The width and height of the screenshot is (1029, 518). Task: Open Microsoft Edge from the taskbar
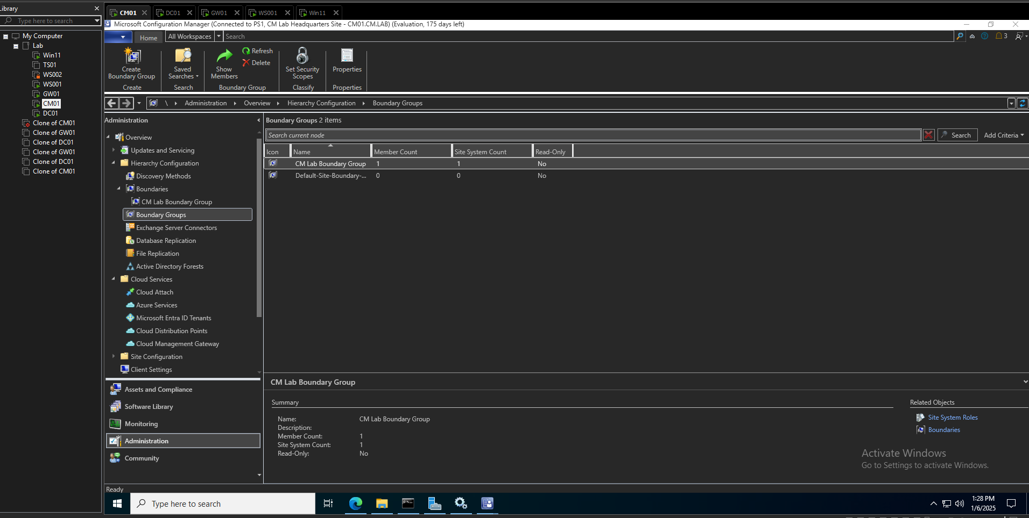(x=356, y=503)
